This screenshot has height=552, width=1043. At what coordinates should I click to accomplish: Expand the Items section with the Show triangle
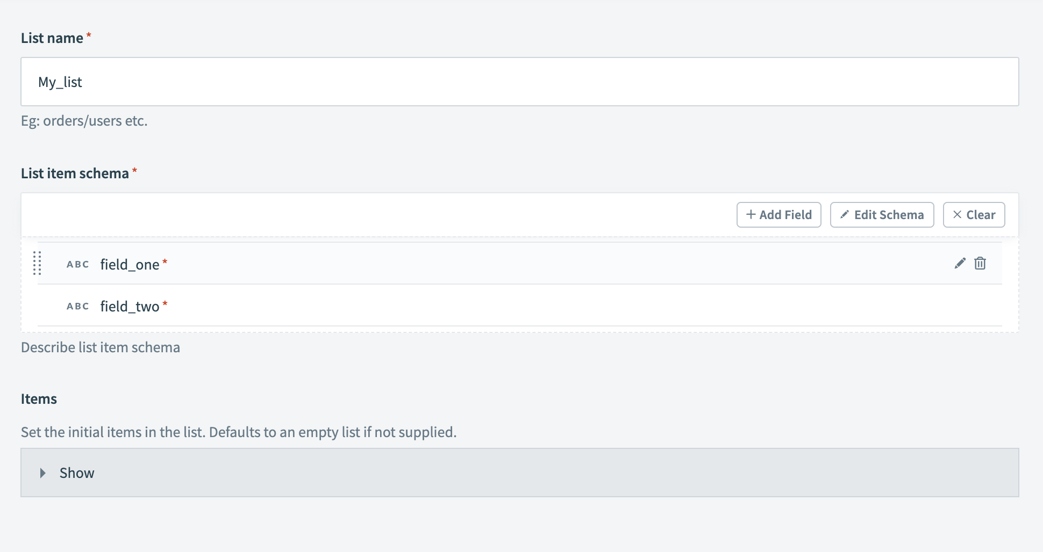pyautogui.click(x=43, y=473)
